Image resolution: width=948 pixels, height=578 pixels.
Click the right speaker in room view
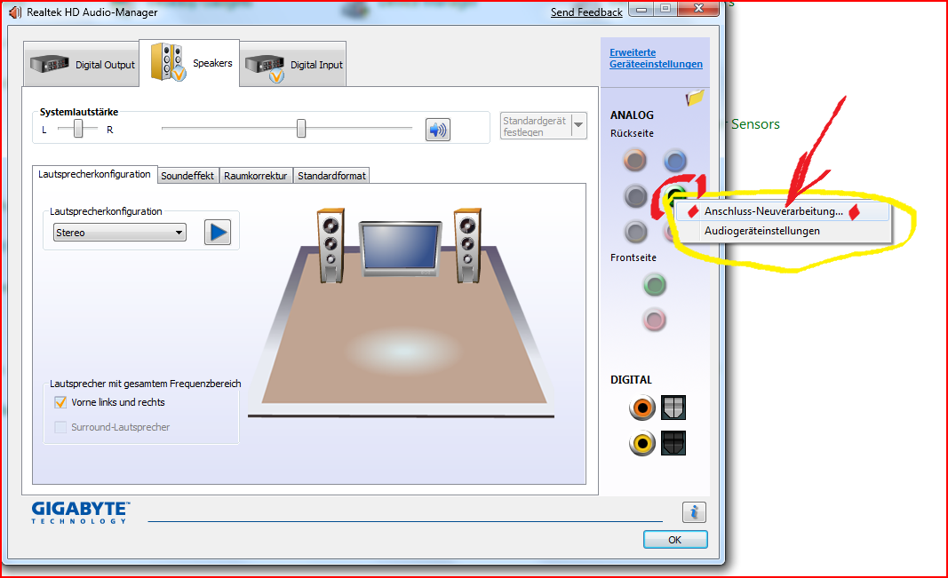468,245
